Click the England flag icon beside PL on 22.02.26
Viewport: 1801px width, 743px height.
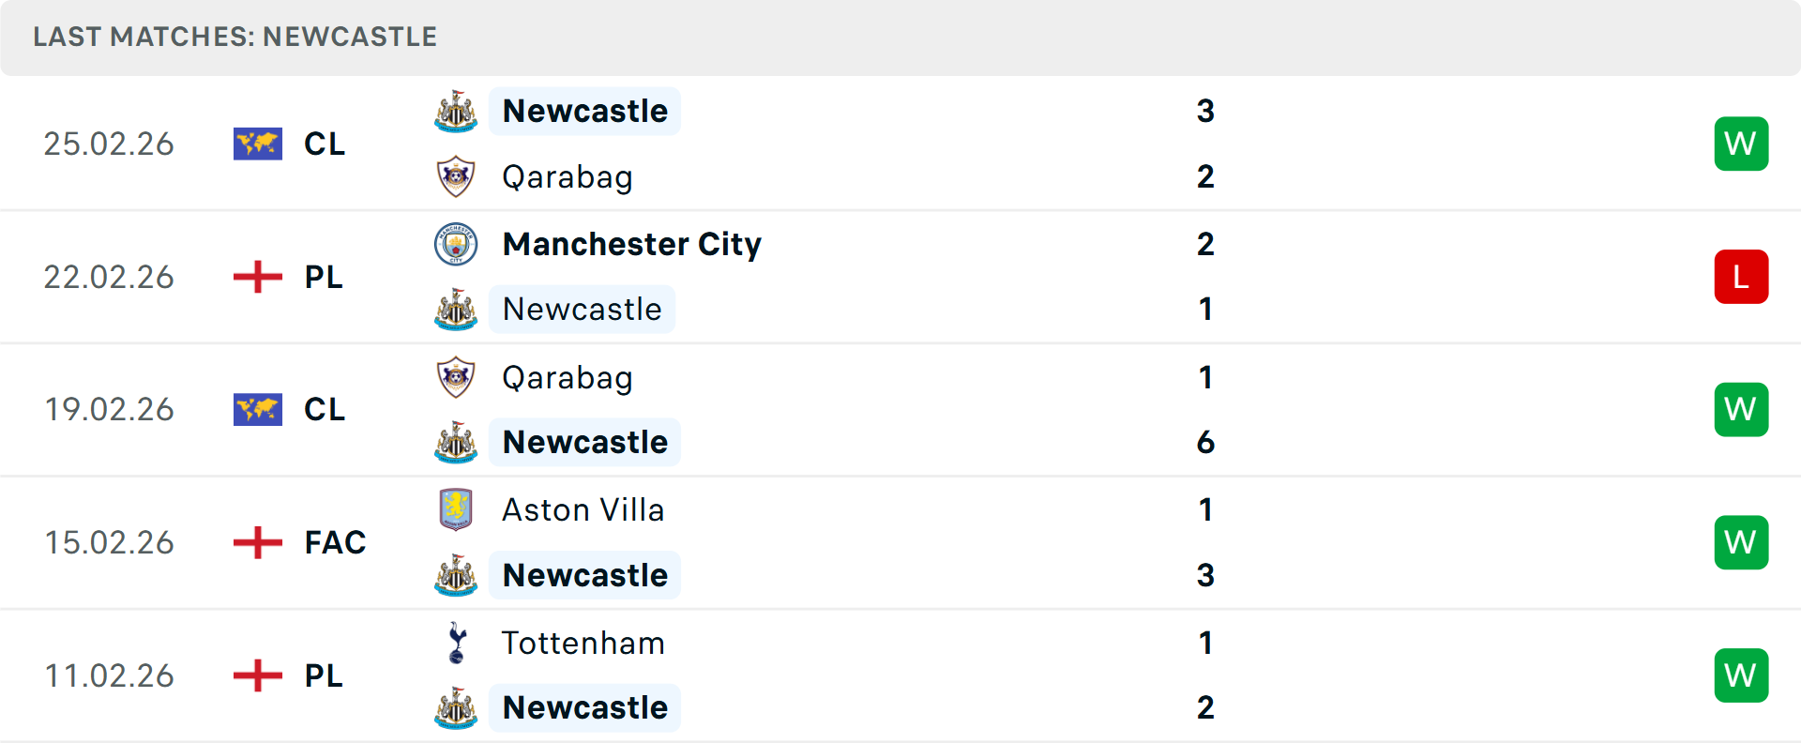pos(257,276)
